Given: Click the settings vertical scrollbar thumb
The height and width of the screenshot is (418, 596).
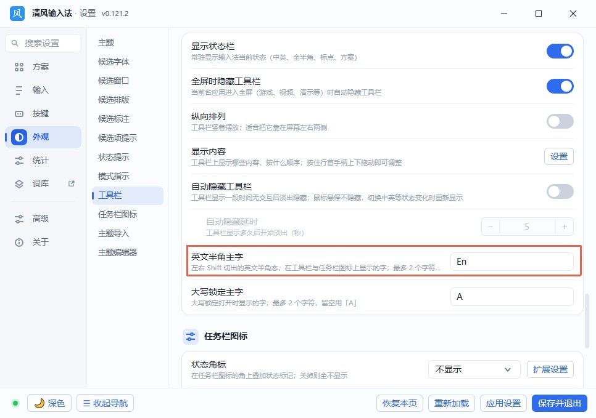Looking at the screenshot, I should pyautogui.click(x=587, y=321).
